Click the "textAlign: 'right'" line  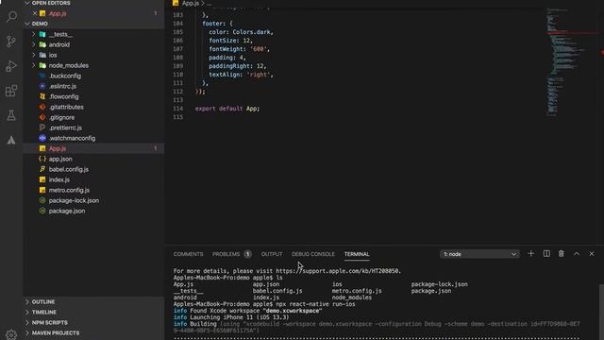(241, 75)
